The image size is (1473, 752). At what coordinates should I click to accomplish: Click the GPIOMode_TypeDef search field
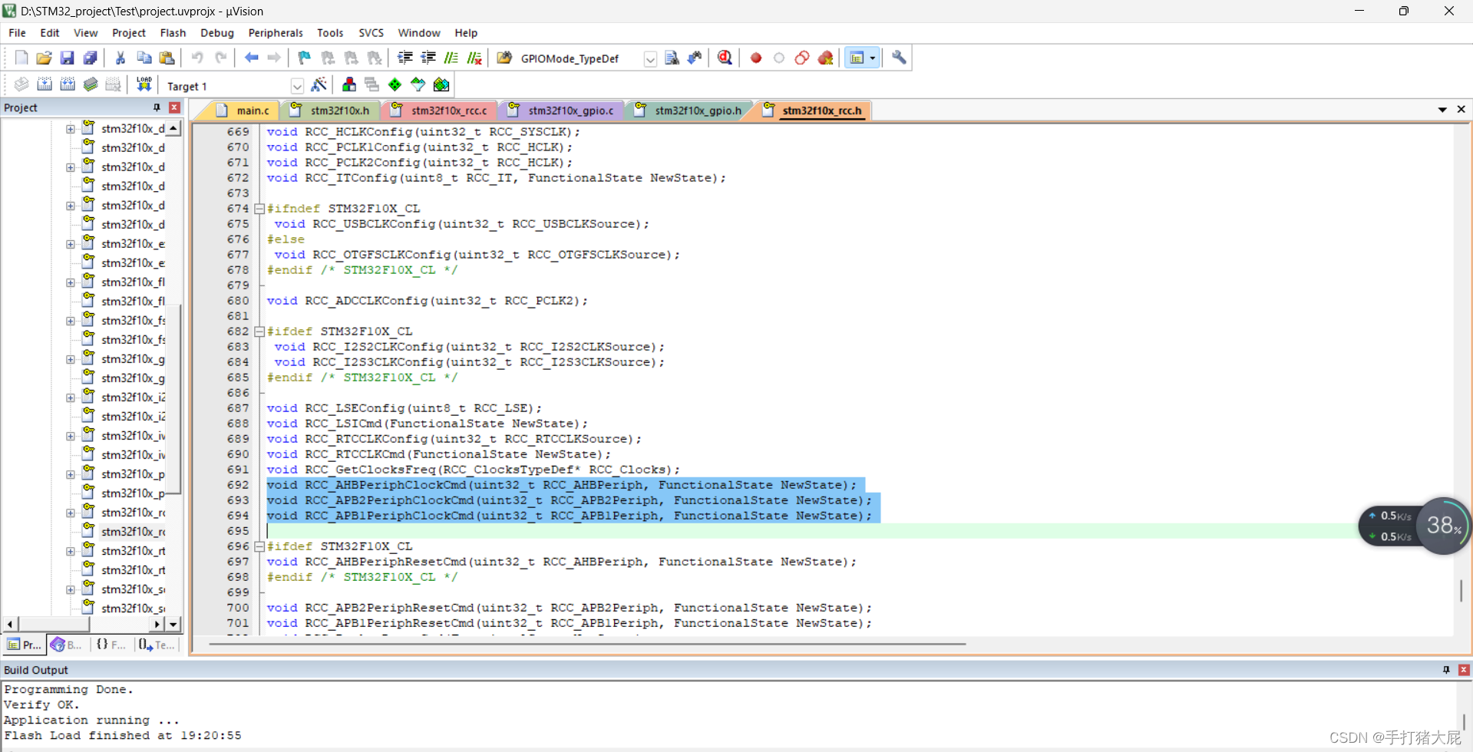pos(580,59)
